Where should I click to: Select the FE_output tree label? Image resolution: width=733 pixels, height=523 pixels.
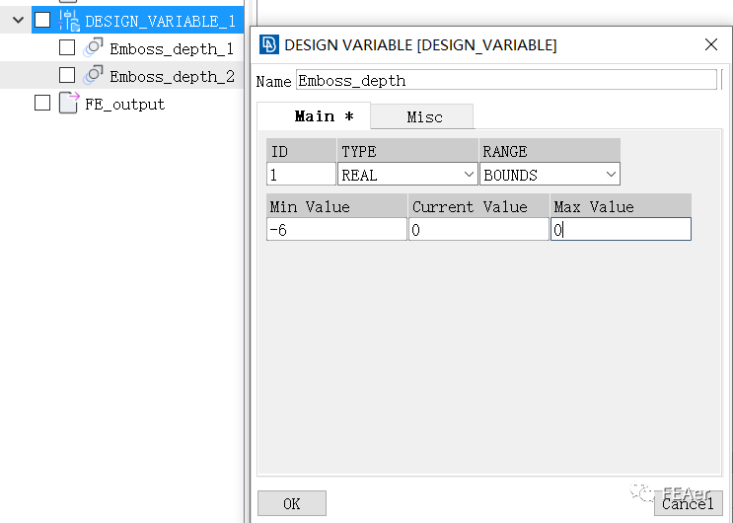pos(125,104)
